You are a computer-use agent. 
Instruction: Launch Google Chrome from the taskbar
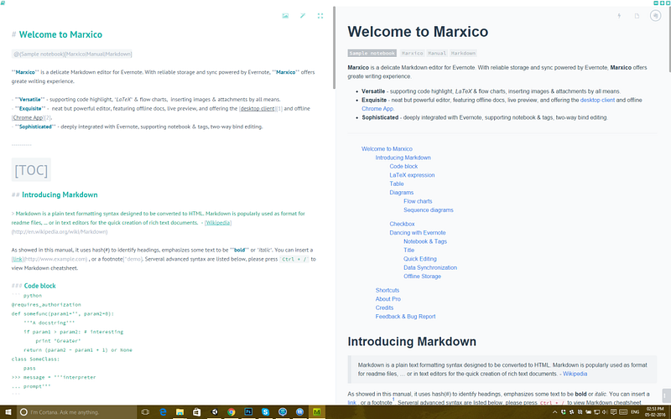coord(231,412)
